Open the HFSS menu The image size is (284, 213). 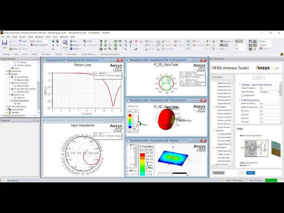click(48, 37)
